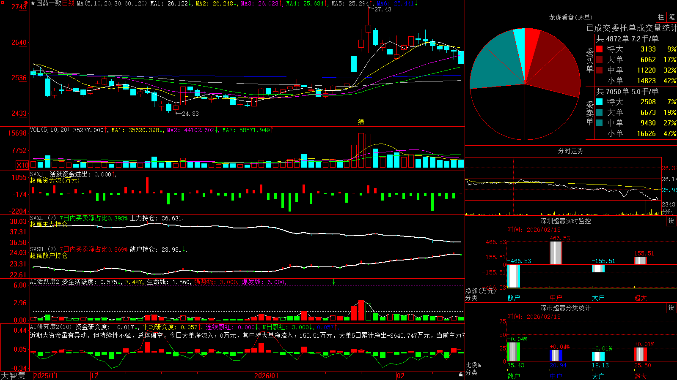Click the 分时走势 panel title
677x380 pixels.
(x=570, y=151)
